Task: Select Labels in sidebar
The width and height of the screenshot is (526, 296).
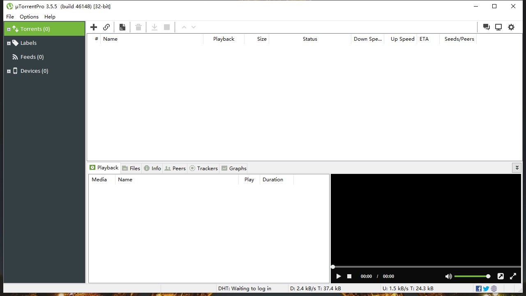Action: coord(28,43)
